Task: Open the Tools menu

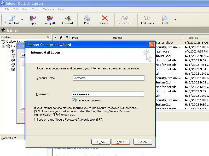Action: coord(36,9)
